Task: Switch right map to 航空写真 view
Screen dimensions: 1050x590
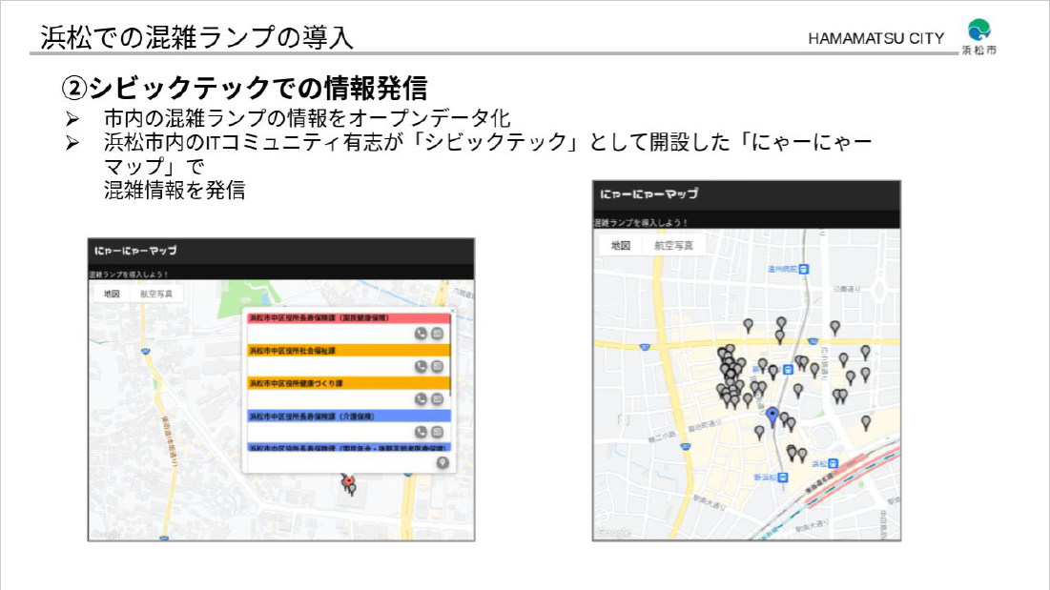Action: point(673,245)
